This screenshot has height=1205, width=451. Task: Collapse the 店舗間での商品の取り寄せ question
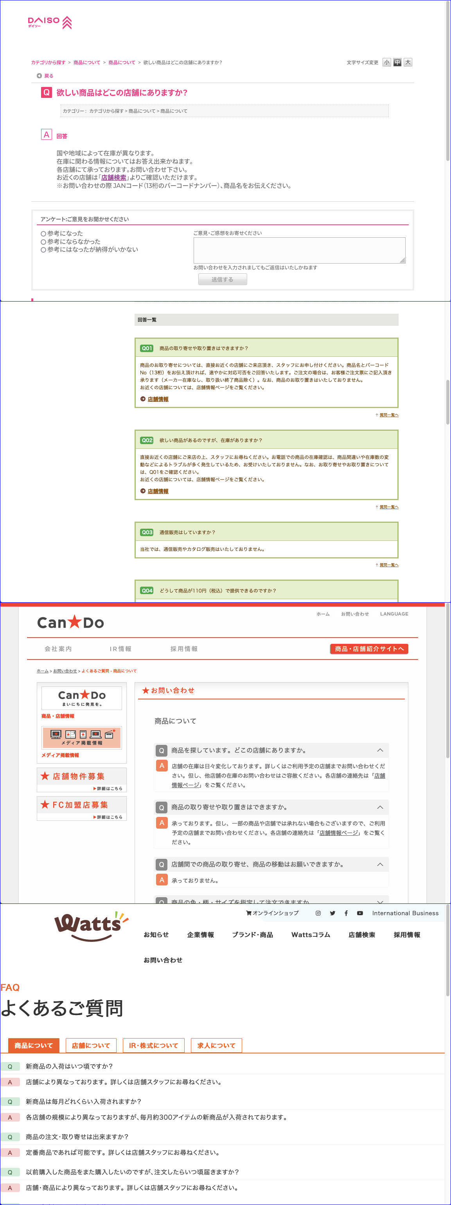point(379,864)
